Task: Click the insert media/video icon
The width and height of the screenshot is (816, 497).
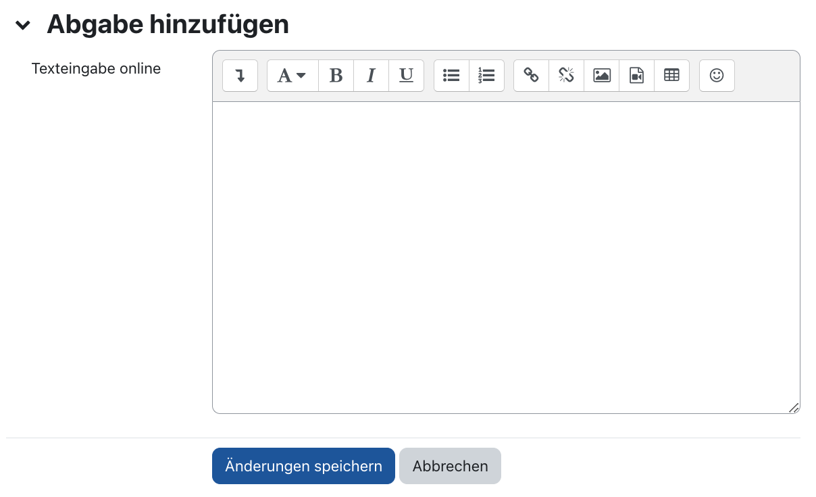Action: point(636,76)
